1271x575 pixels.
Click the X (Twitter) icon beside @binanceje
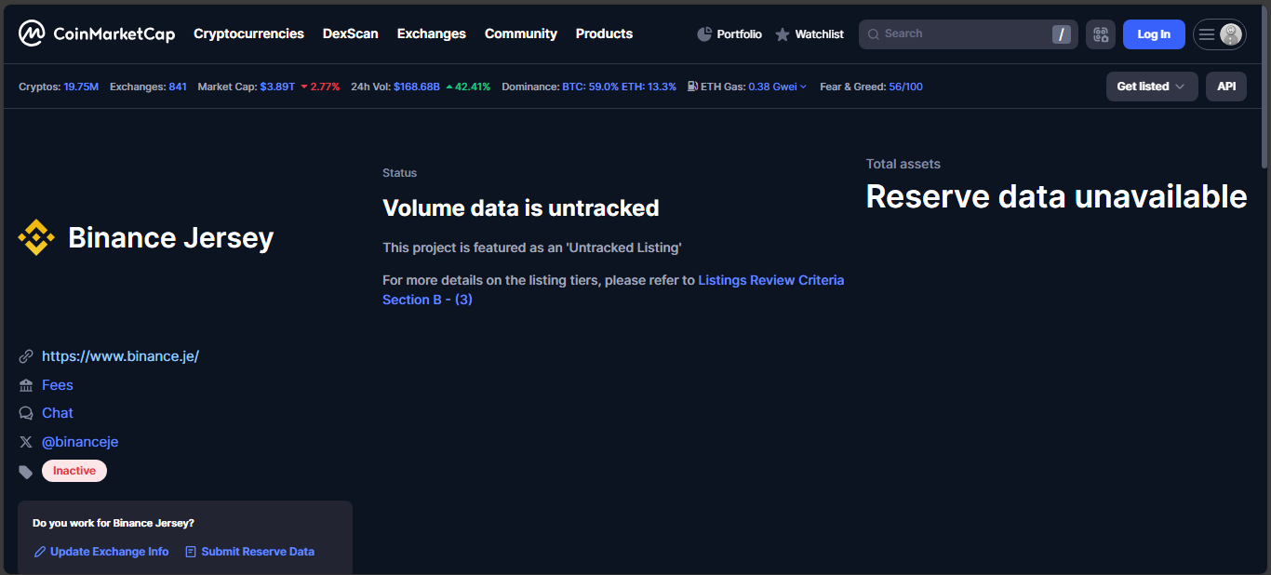click(x=26, y=442)
